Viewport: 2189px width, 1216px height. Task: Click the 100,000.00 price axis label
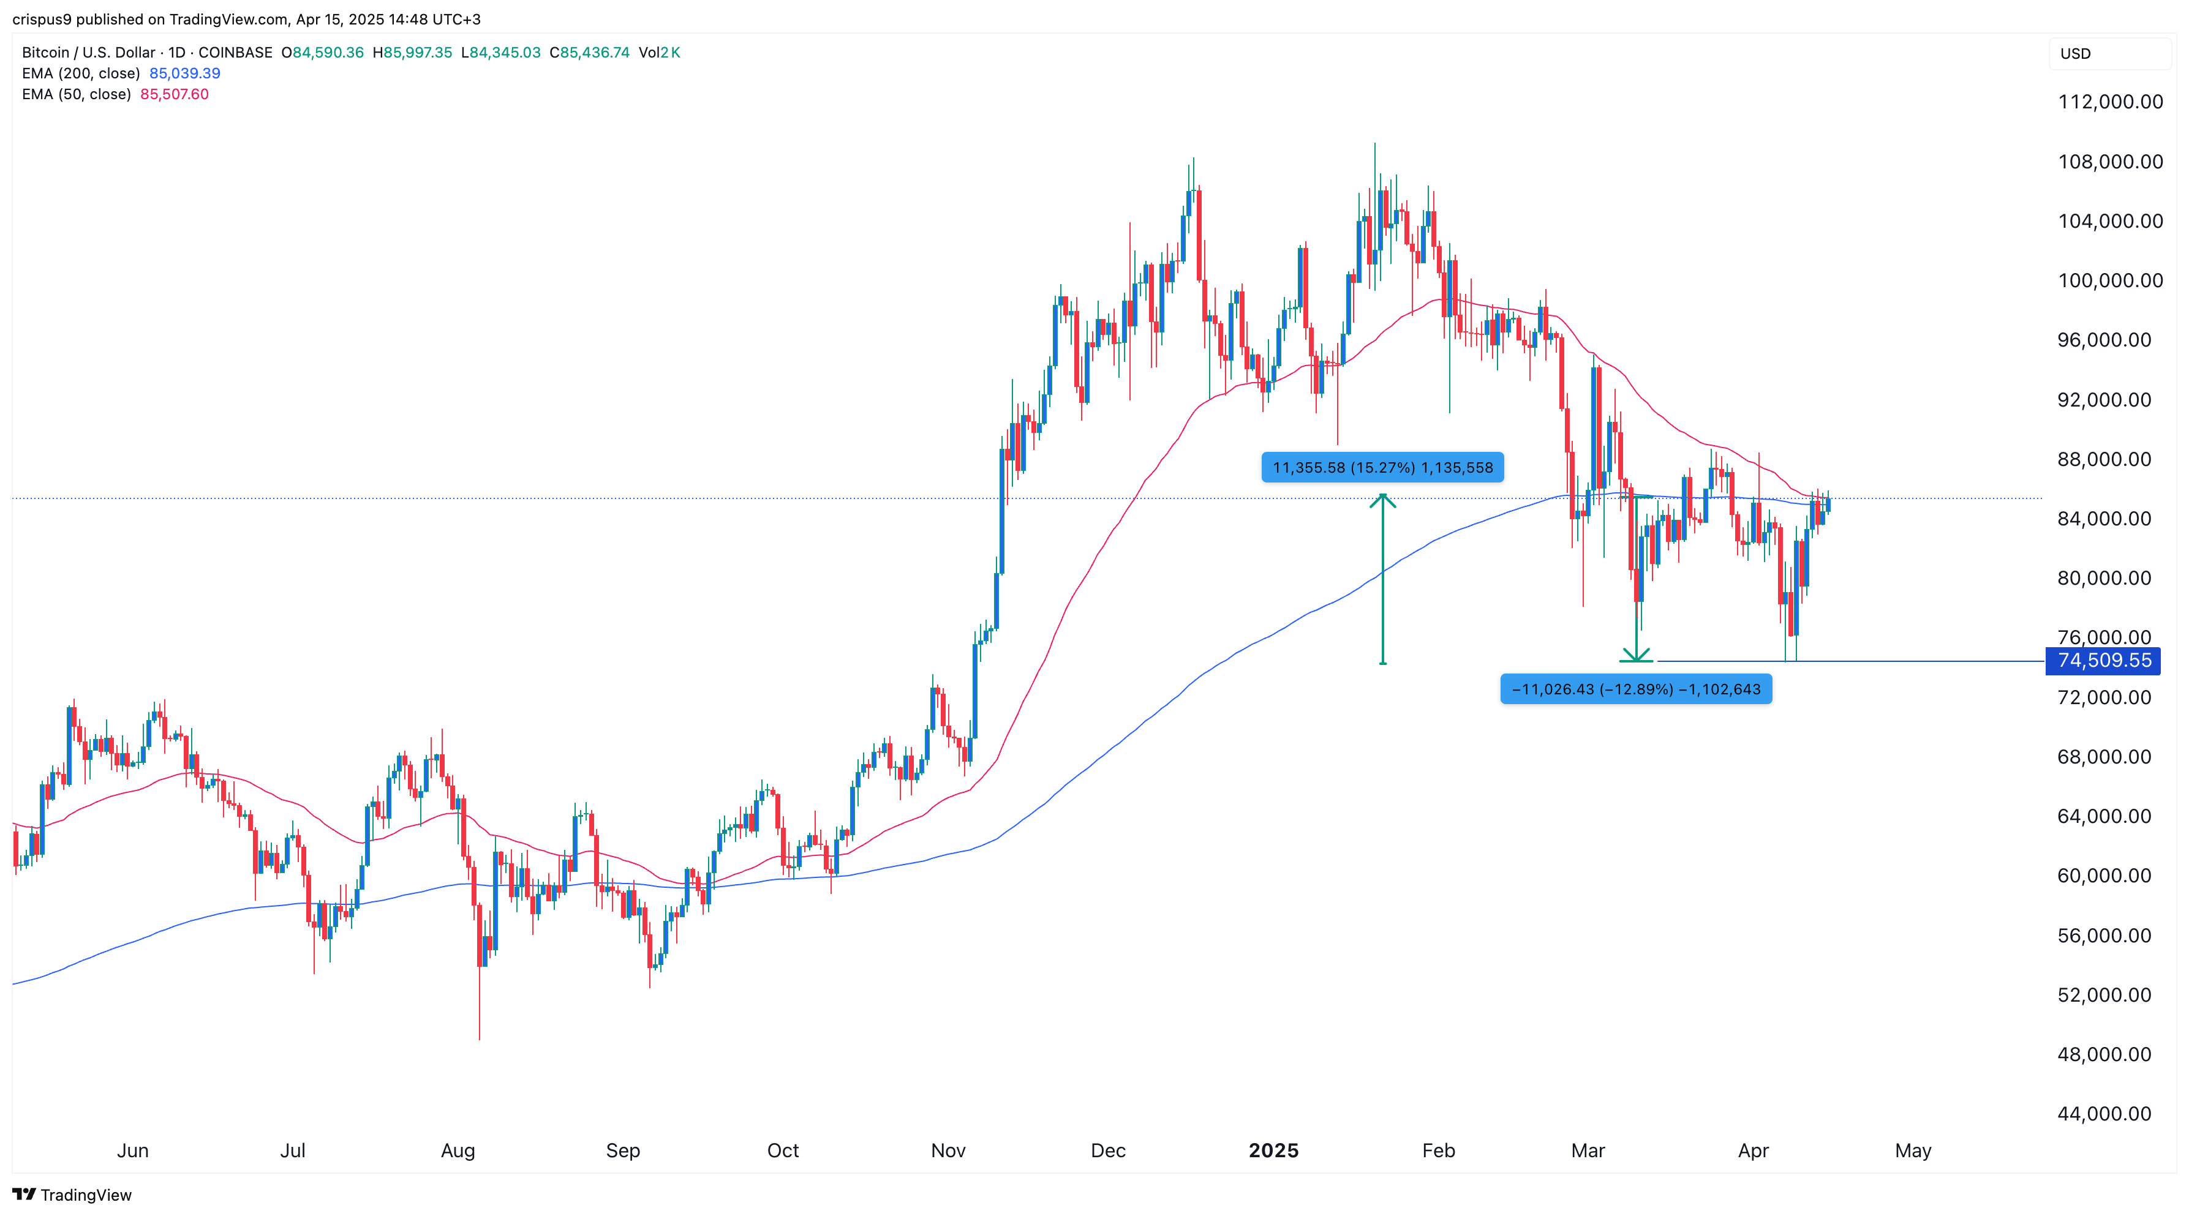2110,280
